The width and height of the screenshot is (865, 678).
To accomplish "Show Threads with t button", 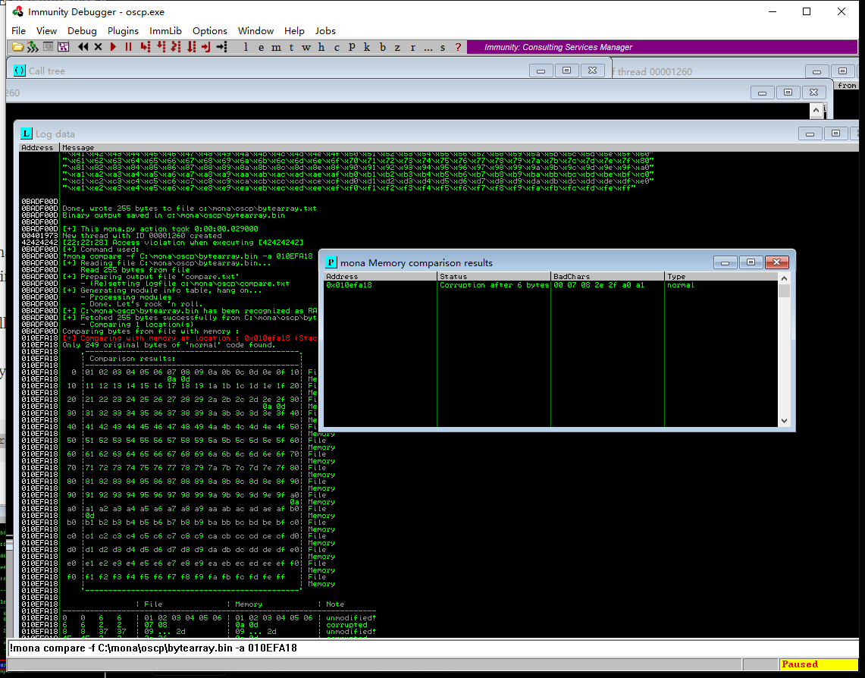I will point(291,47).
